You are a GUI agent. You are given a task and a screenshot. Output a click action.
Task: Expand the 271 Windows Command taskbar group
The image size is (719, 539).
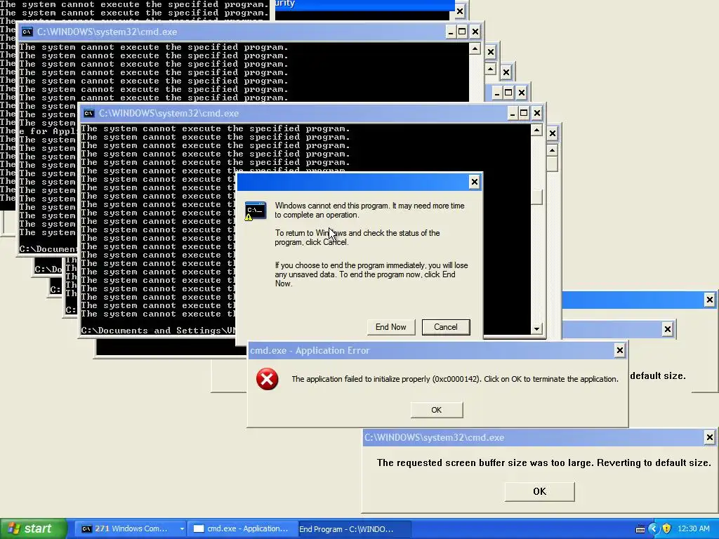click(x=182, y=529)
